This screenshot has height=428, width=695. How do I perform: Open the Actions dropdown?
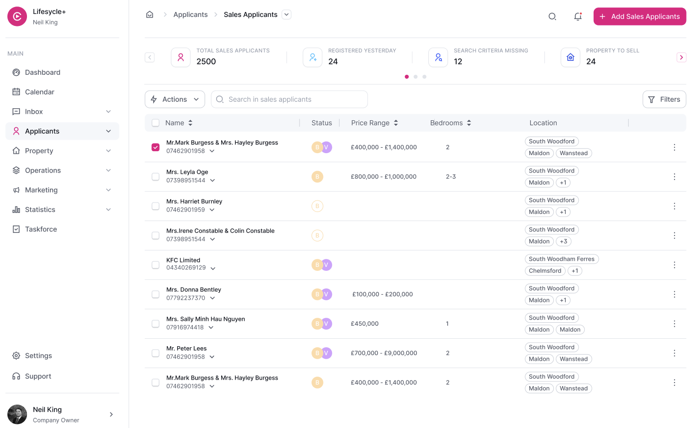pos(174,99)
